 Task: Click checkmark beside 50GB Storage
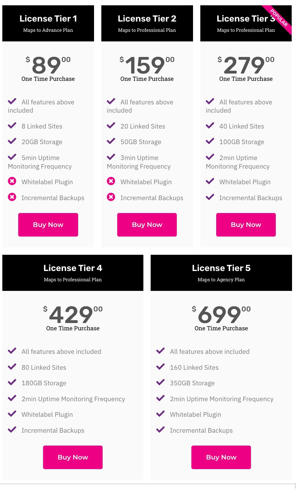(111, 141)
